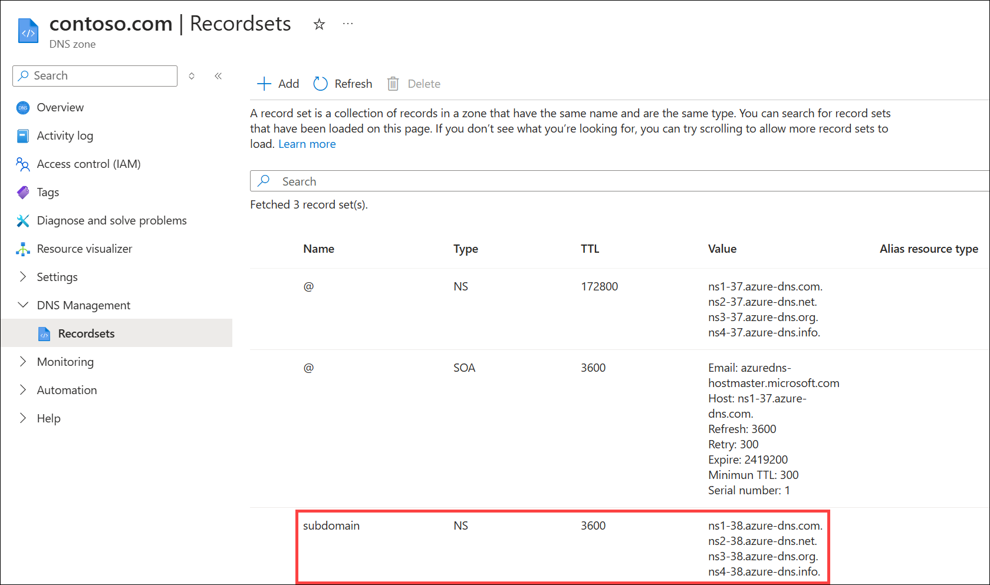Image resolution: width=990 pixels, height=585 pixels.
Task: Click the favorite star icon
Action: (319, 24)
